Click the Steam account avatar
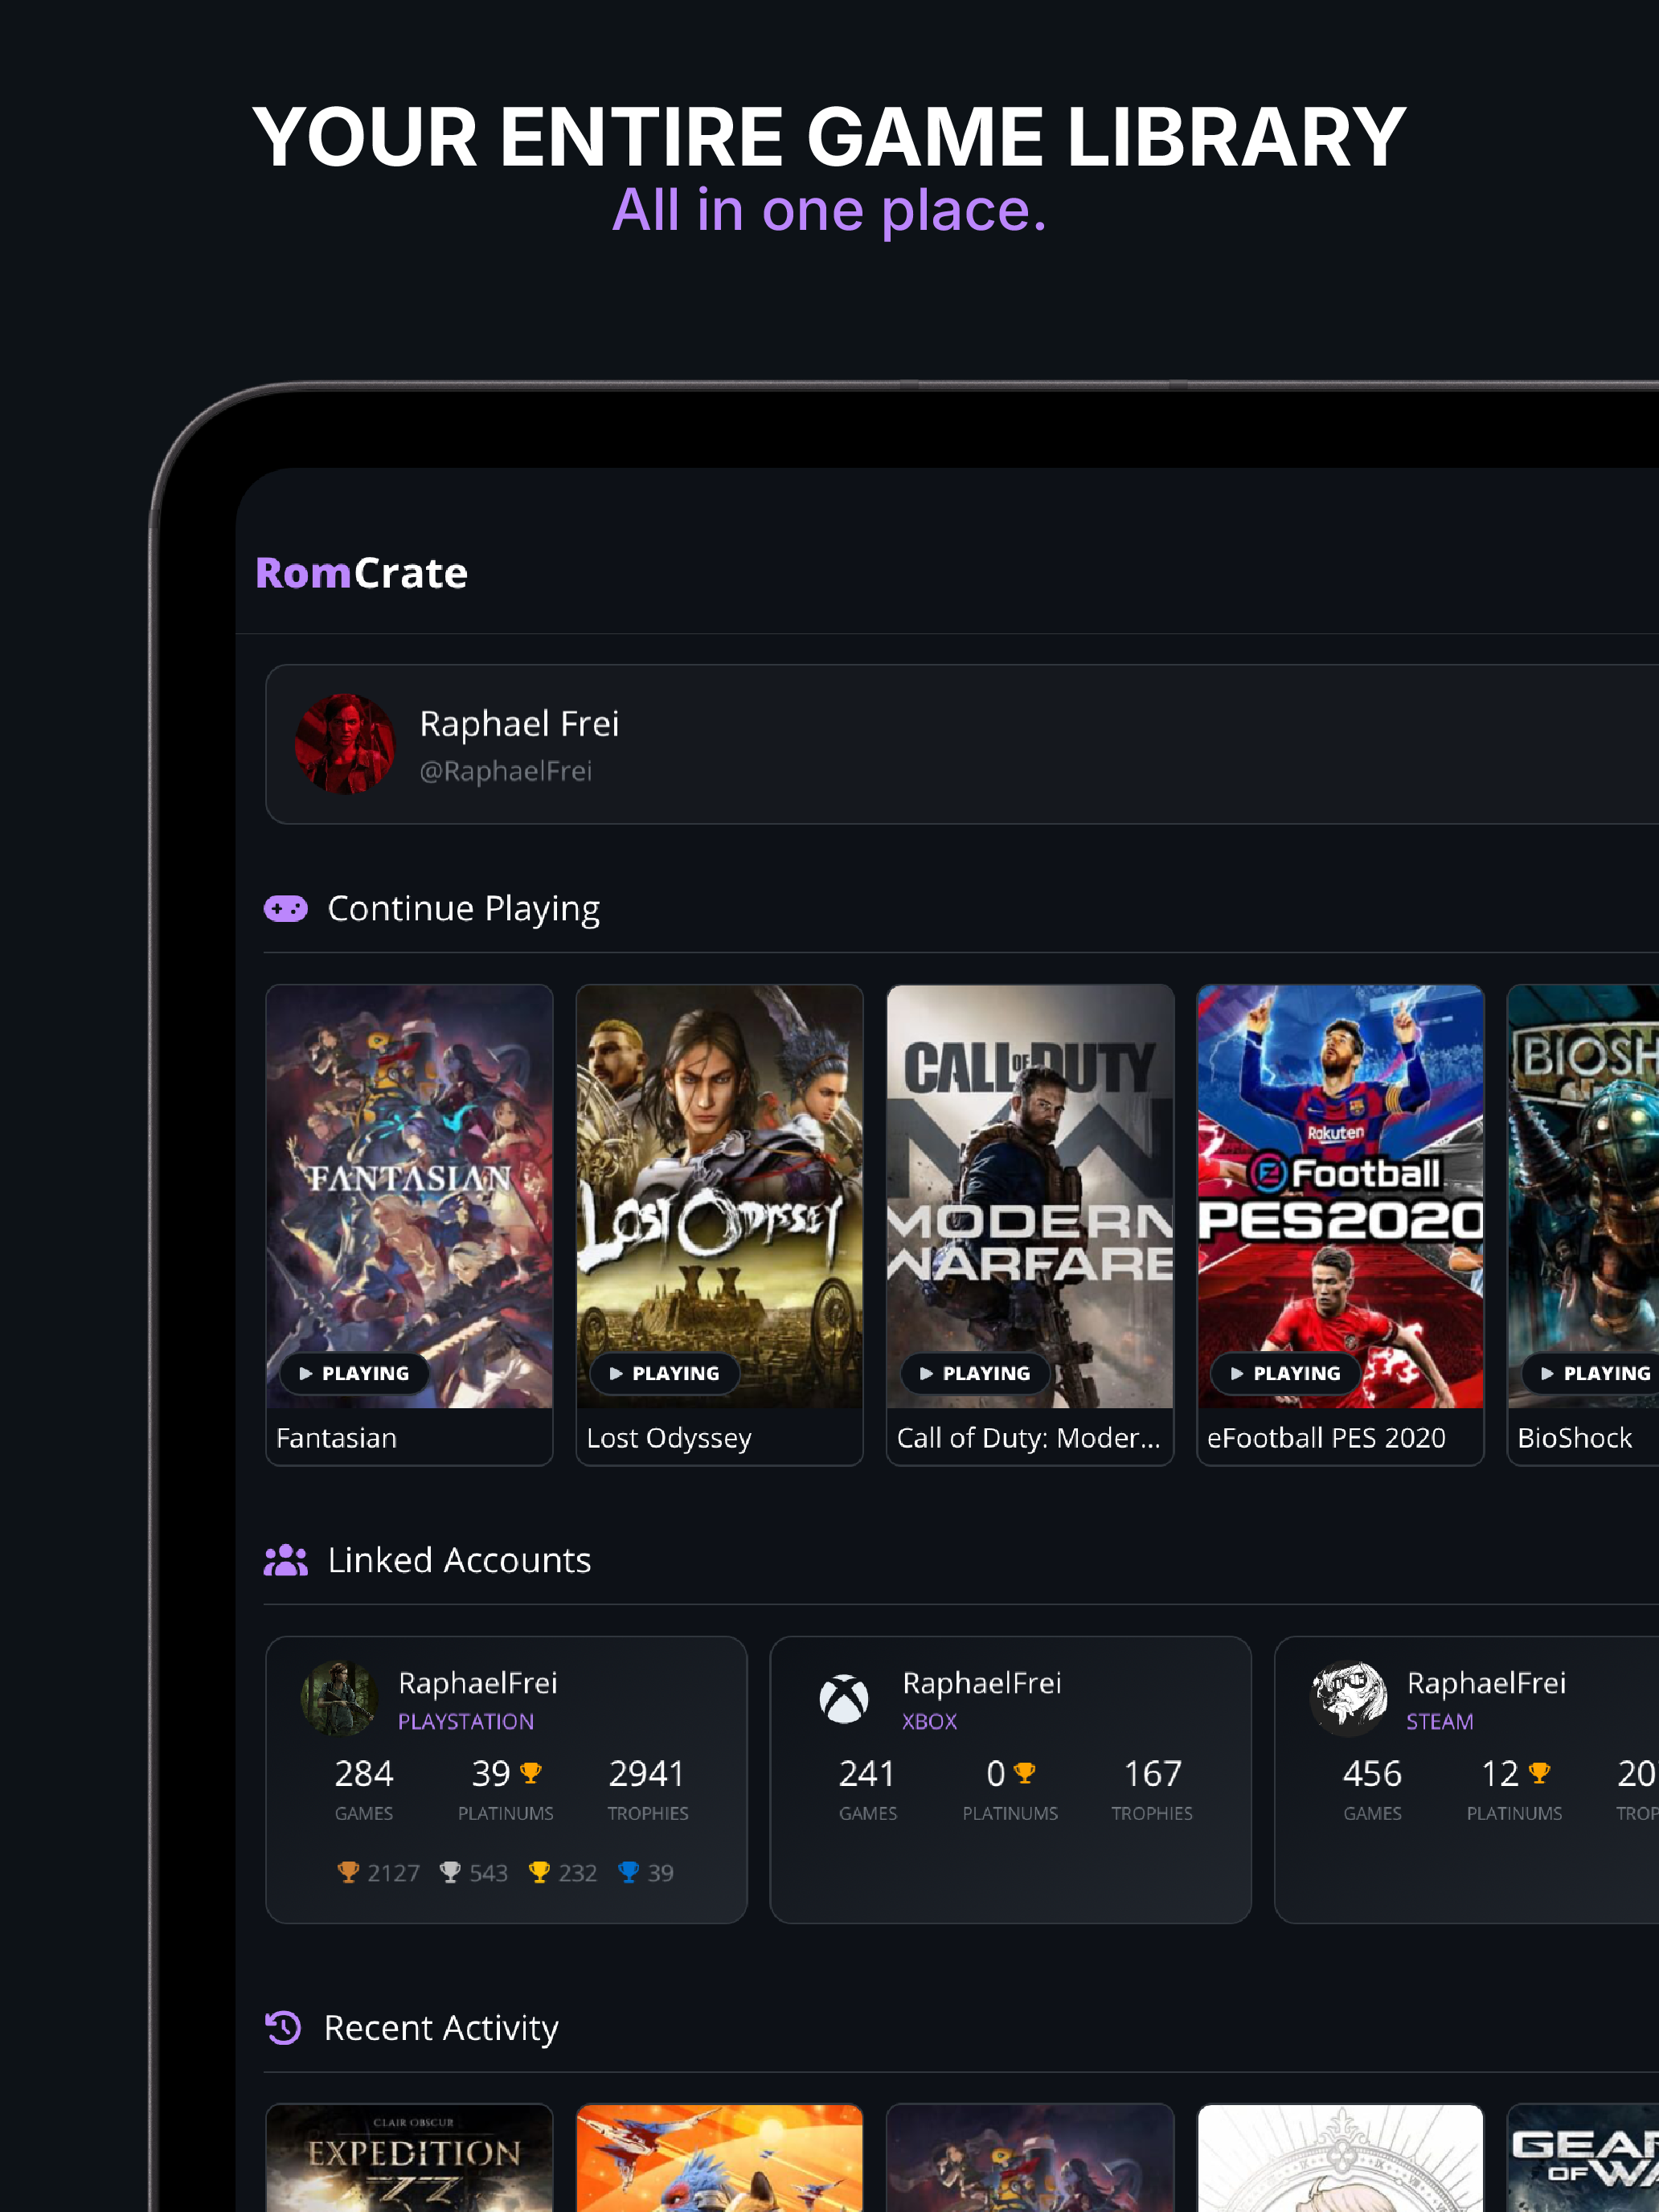Image resolution: width=1659 pixels, height=2212 pixels. pyautogui.click(x=1348, y=1698)
